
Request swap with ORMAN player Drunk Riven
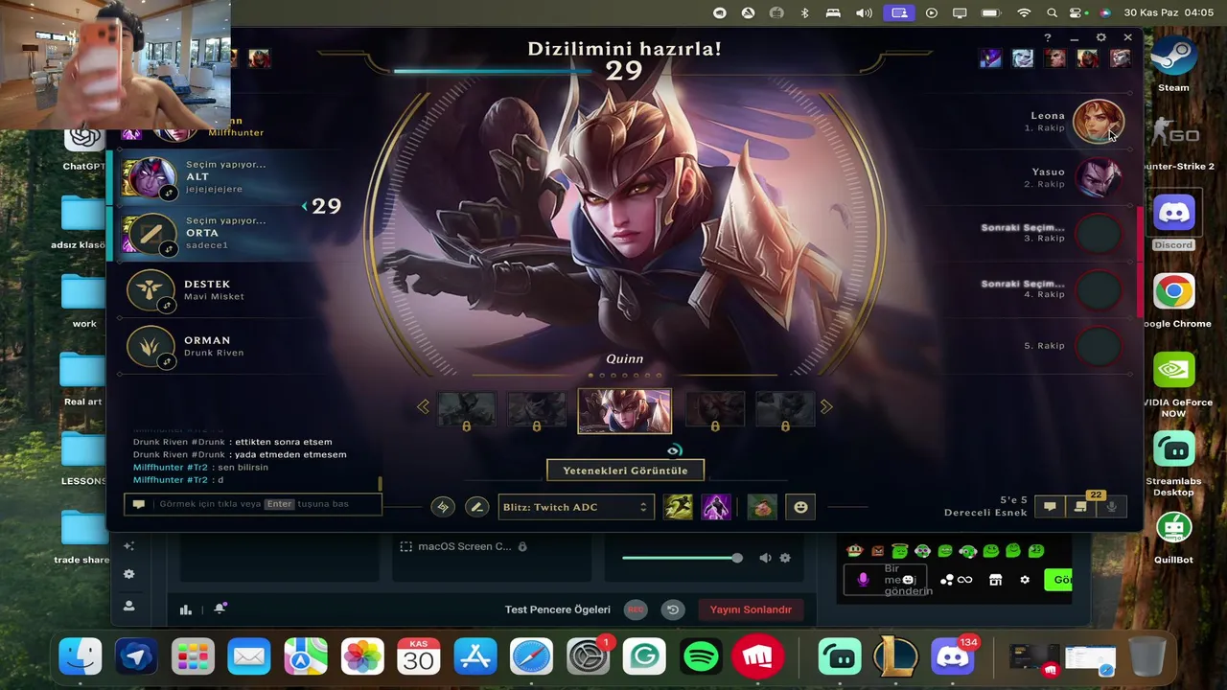coord(166,361)
